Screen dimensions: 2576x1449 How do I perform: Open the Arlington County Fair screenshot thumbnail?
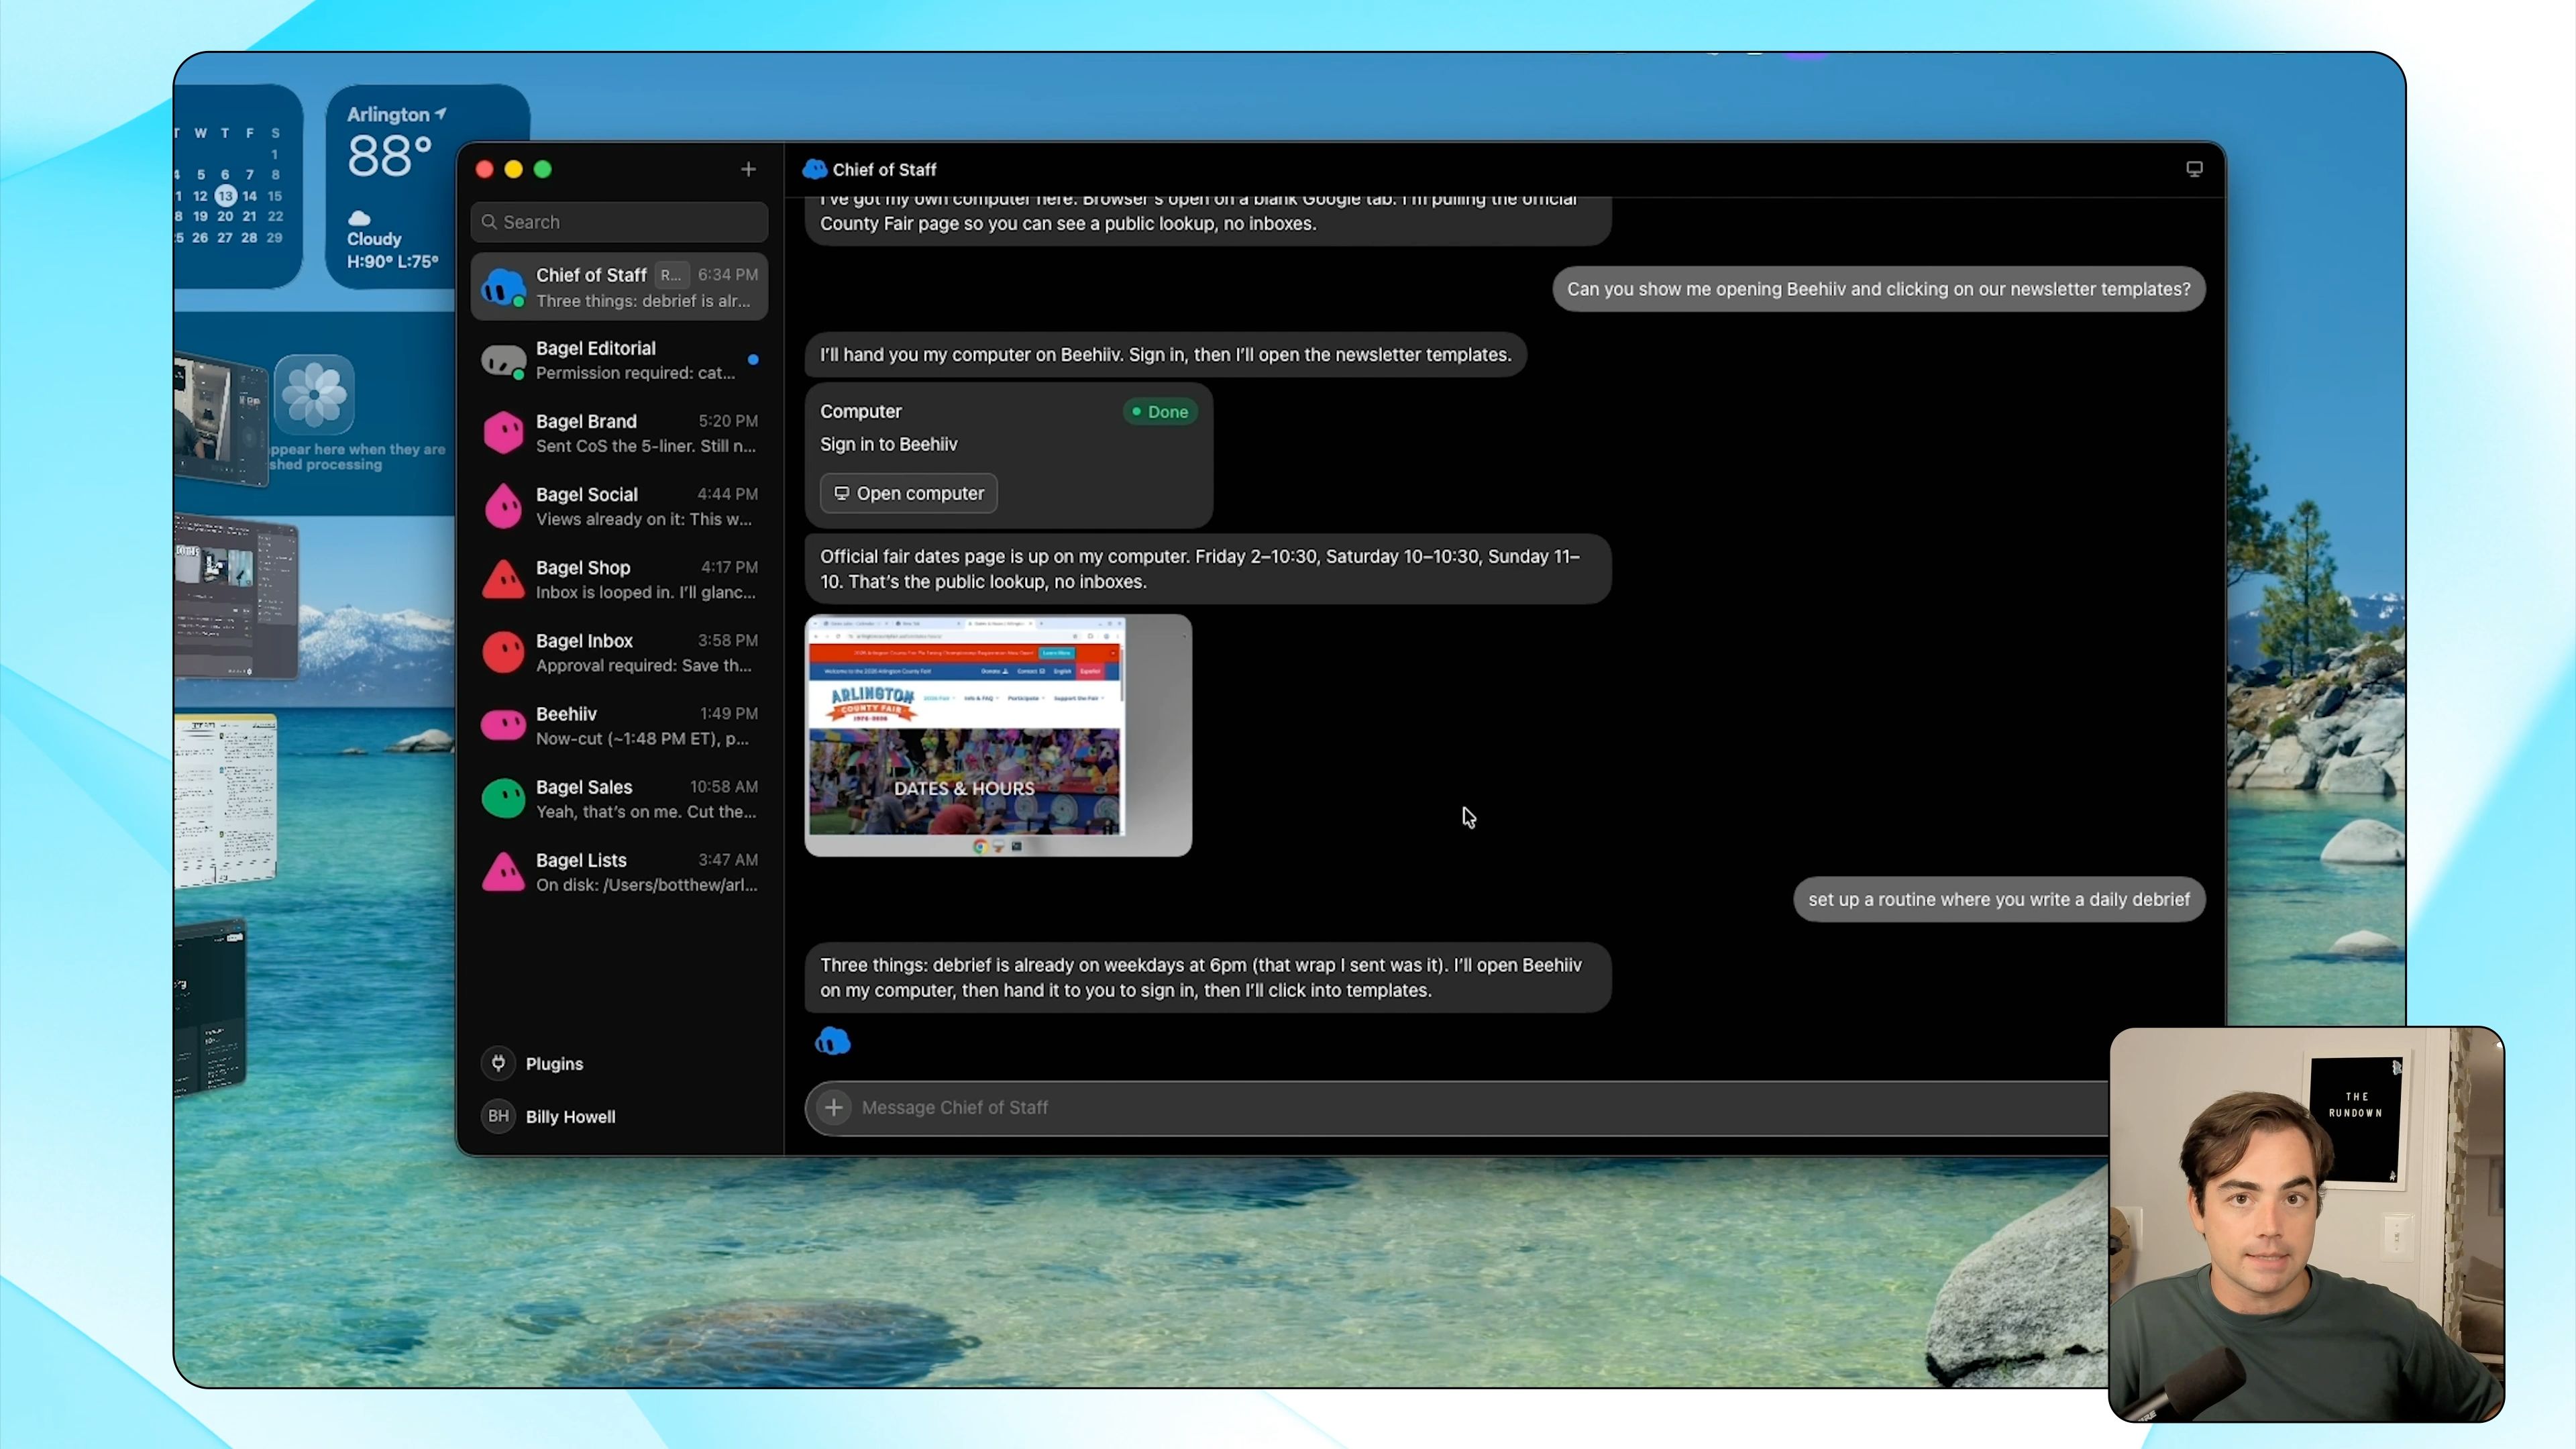(998, 735)
